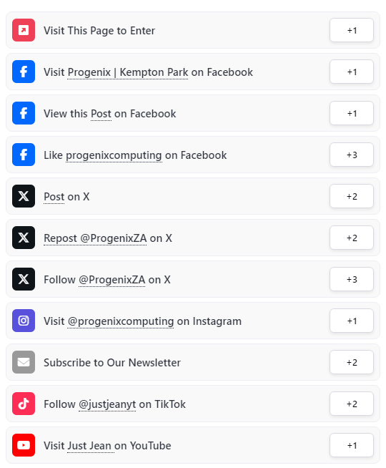
Task: Click the Instagram icon for @progenixcomputing
Action: pos(24,321)
